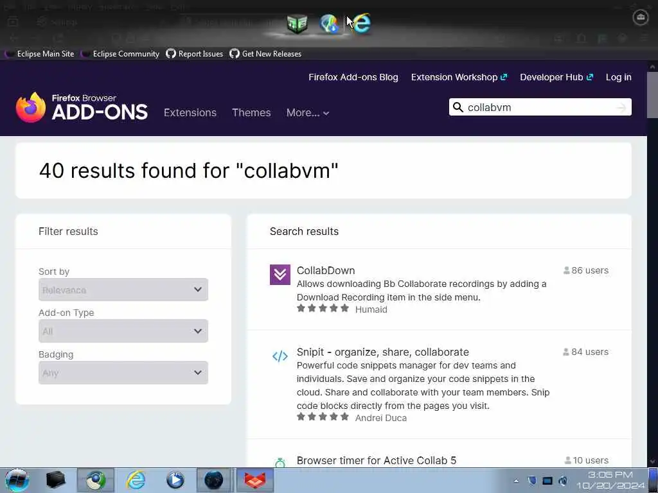Click the "10 users" count

coord(587,460)
